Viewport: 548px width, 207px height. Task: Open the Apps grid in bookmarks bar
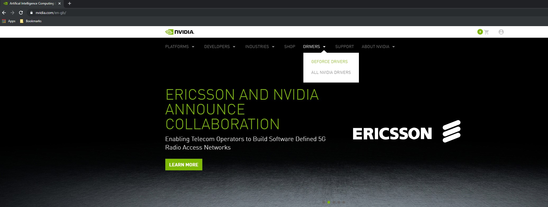9,21
